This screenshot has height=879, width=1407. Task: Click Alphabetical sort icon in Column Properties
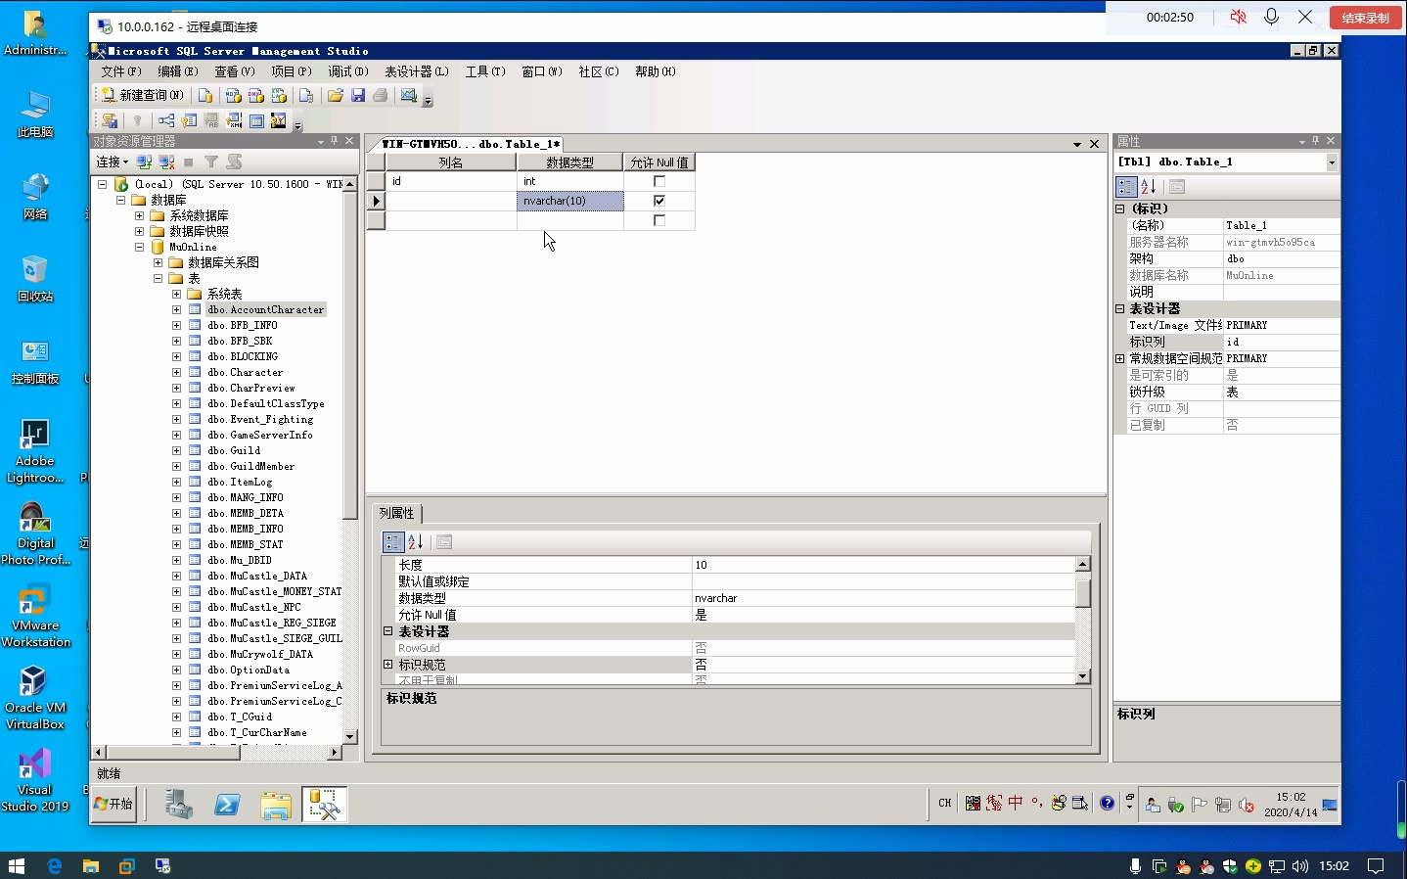(416, 542)
